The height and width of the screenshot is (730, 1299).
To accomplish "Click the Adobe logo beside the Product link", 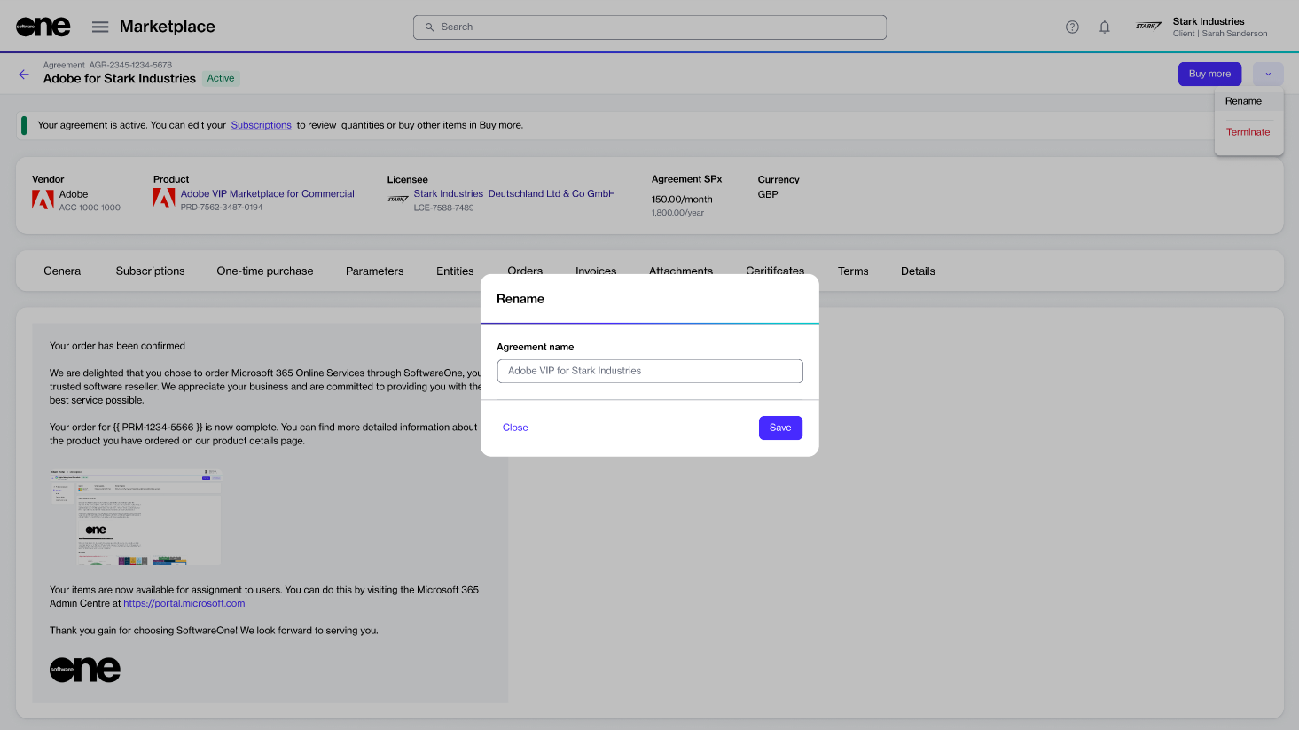I will 164,199.
